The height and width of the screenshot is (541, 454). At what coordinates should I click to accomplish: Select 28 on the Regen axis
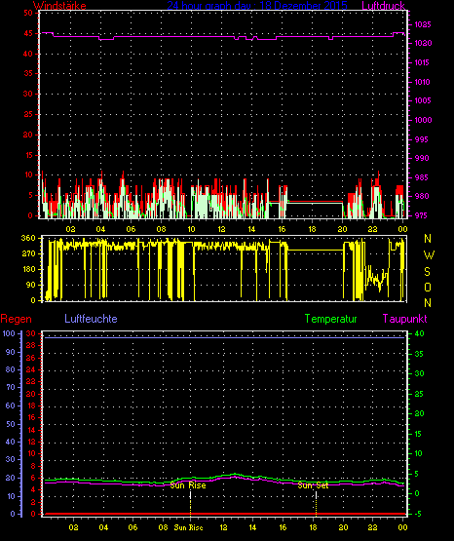[30, 345]
